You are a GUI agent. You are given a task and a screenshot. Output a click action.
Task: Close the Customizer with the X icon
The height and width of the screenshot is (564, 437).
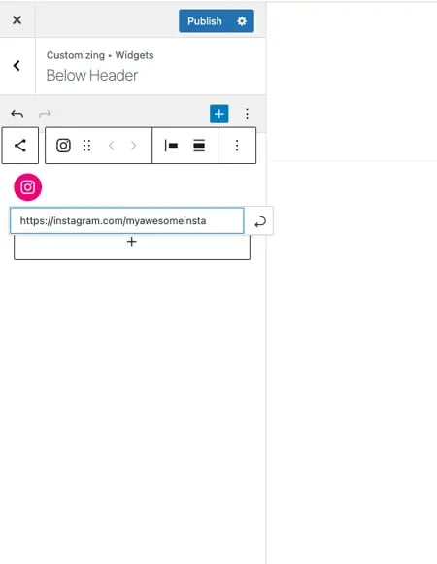(x=17, y=20)
